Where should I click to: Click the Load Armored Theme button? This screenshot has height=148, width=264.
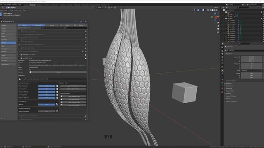(73, 86)
